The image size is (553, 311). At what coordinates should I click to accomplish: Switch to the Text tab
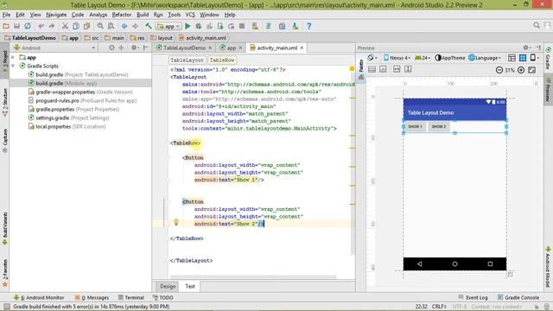click(x=190, y=286)
